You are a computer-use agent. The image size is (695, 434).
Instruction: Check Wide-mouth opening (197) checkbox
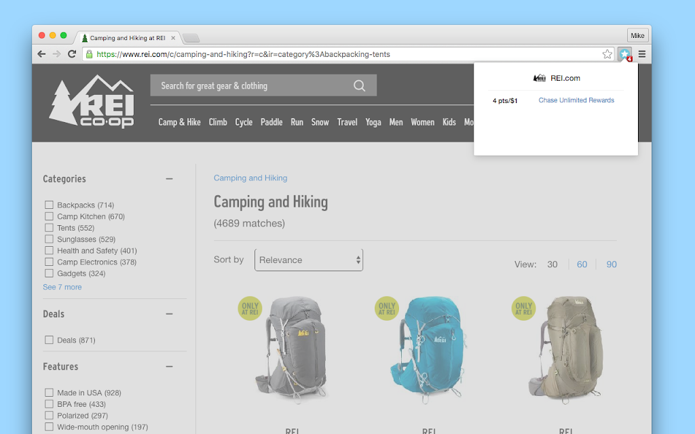point(49,427)
